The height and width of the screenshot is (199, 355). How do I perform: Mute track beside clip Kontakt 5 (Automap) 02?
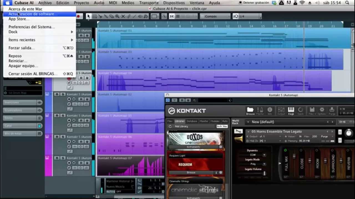57,94
